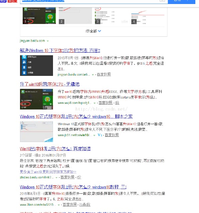This screenshot has height=213, width=199.
Task: Click inside the search input field
Action: click(x=90, y=1)
